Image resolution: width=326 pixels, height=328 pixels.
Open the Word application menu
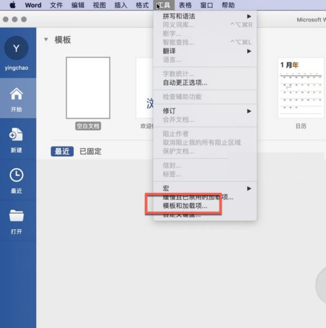click(33, 5)
